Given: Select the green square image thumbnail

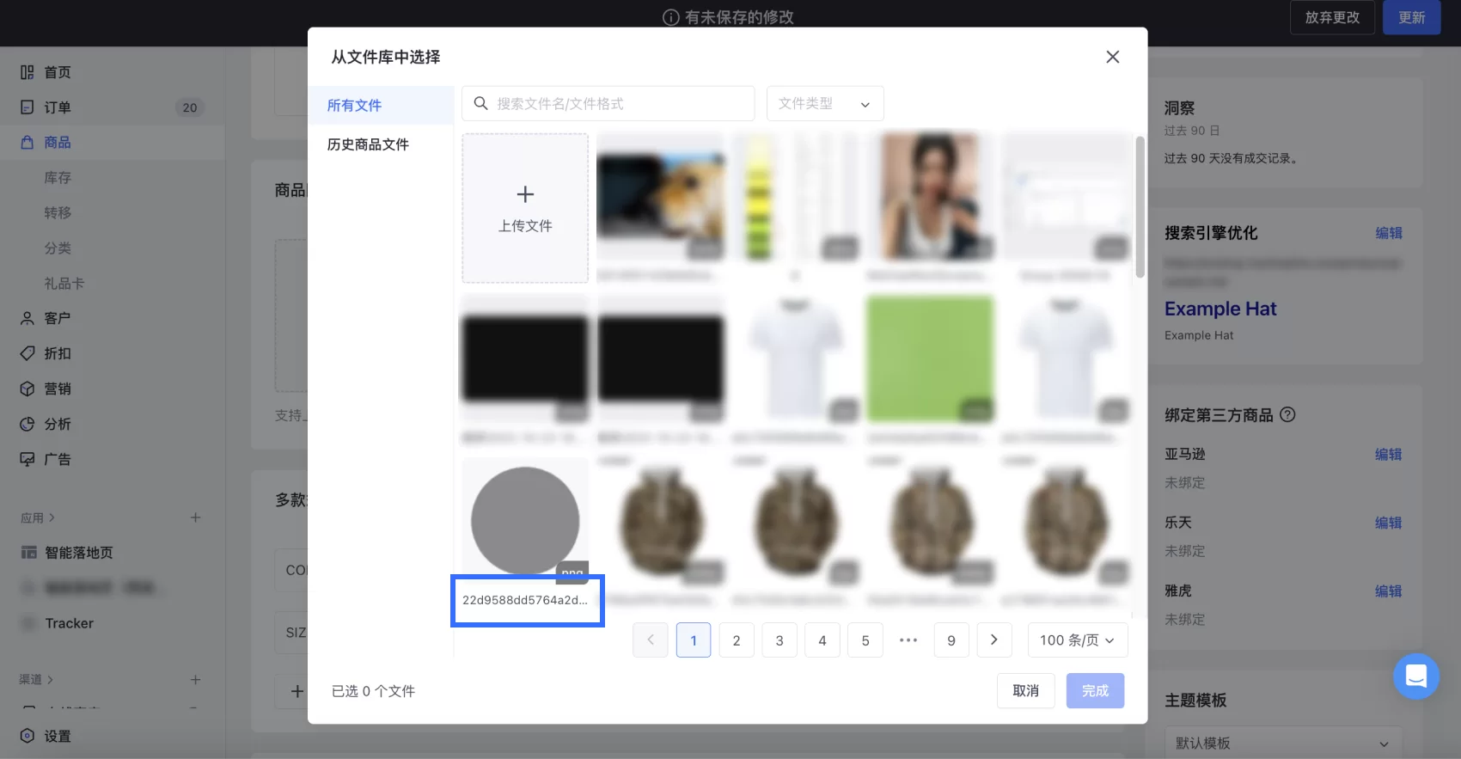Looking at the screenshot, I should coord(930,358).
